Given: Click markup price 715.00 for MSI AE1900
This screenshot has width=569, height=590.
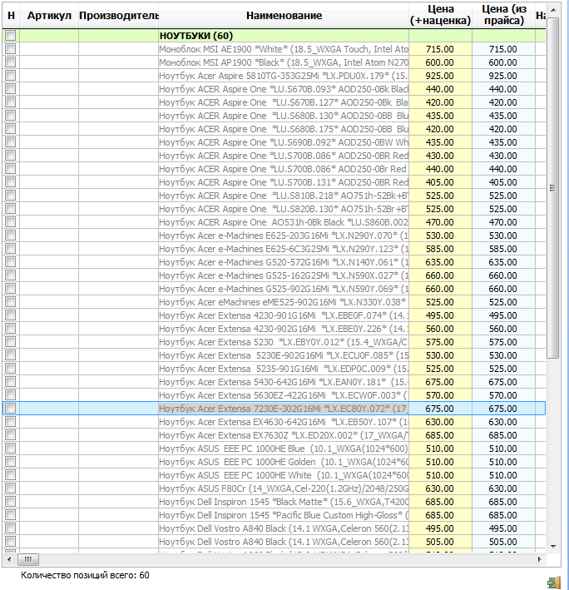Looking at the screenshot, I should pos(439,49).
